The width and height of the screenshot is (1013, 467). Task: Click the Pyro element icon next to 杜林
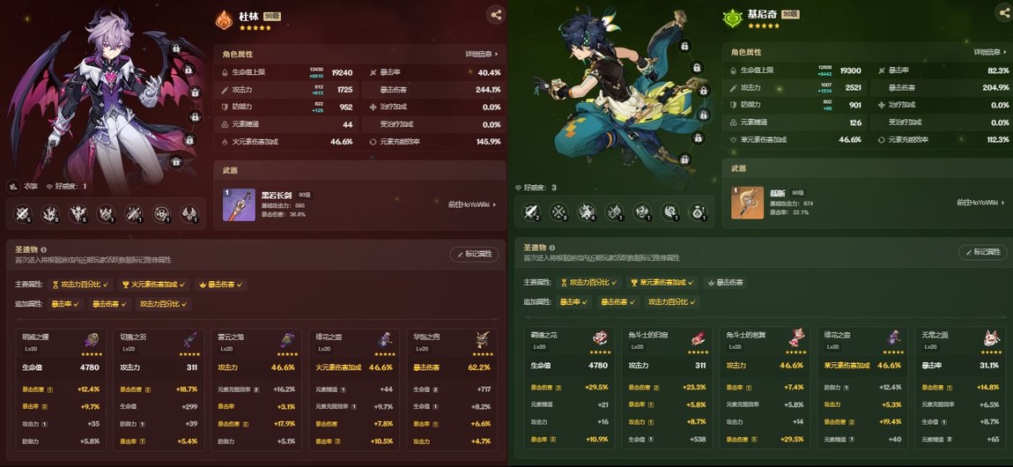click(x=224, y=19)
